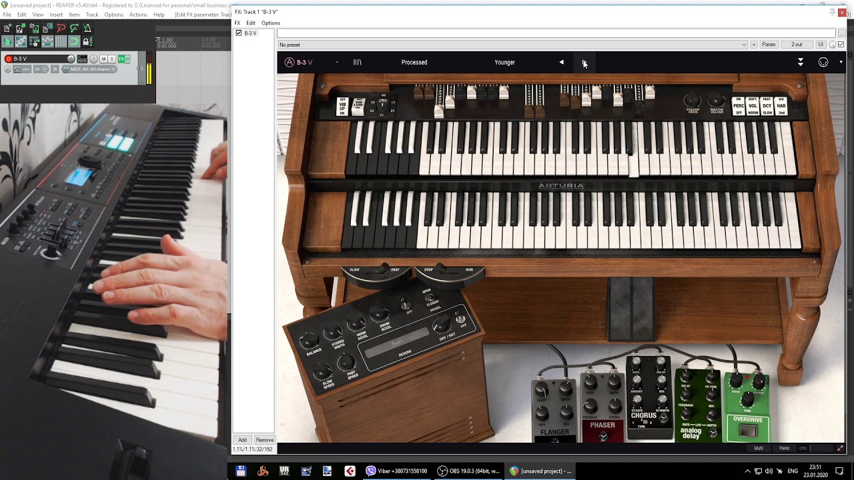Open the MIDI All channels input dropdown
The height and width of the screenshot is (480, 854).
point(90,69)
